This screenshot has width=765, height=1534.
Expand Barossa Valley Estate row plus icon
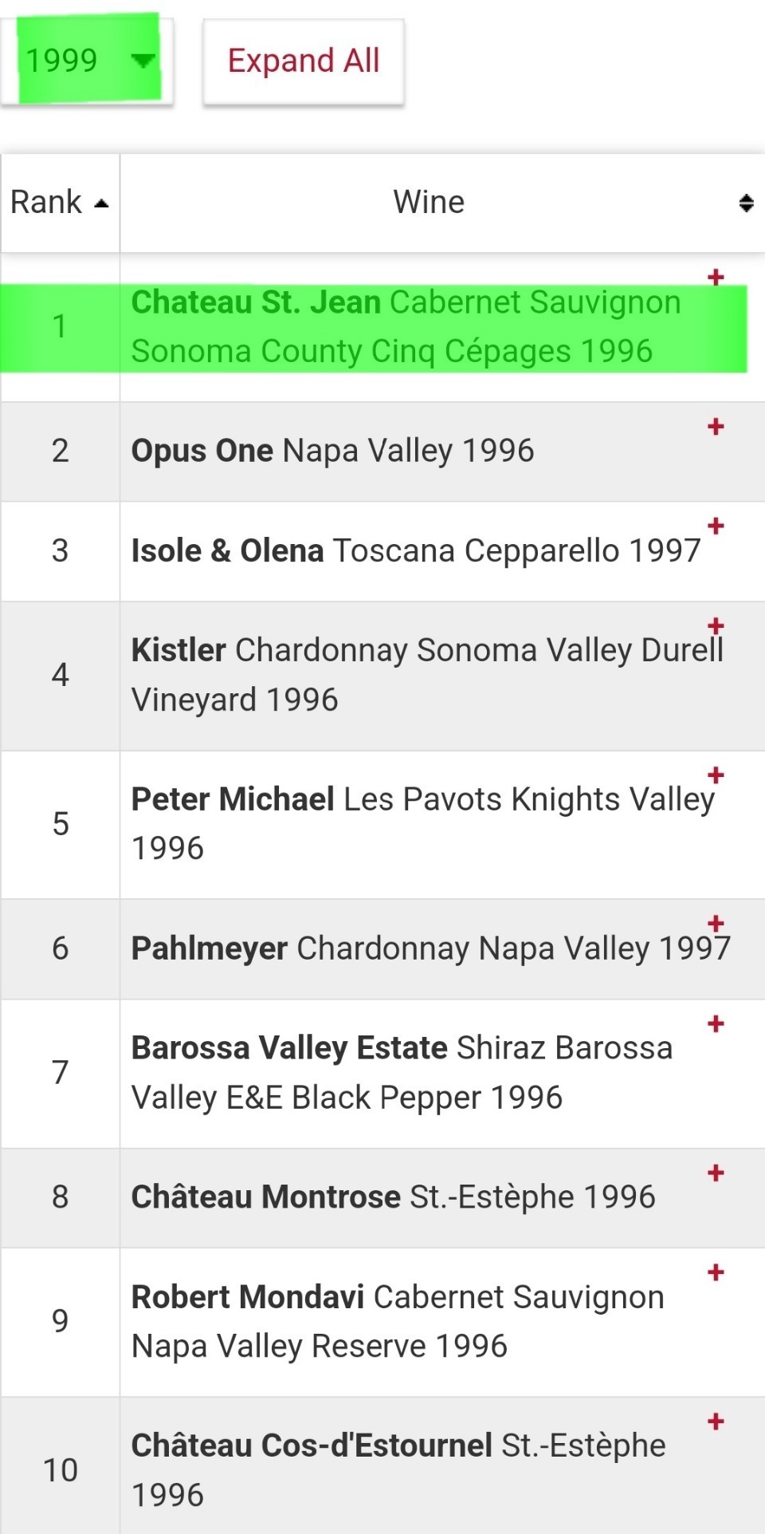[x=716, y=1023]
